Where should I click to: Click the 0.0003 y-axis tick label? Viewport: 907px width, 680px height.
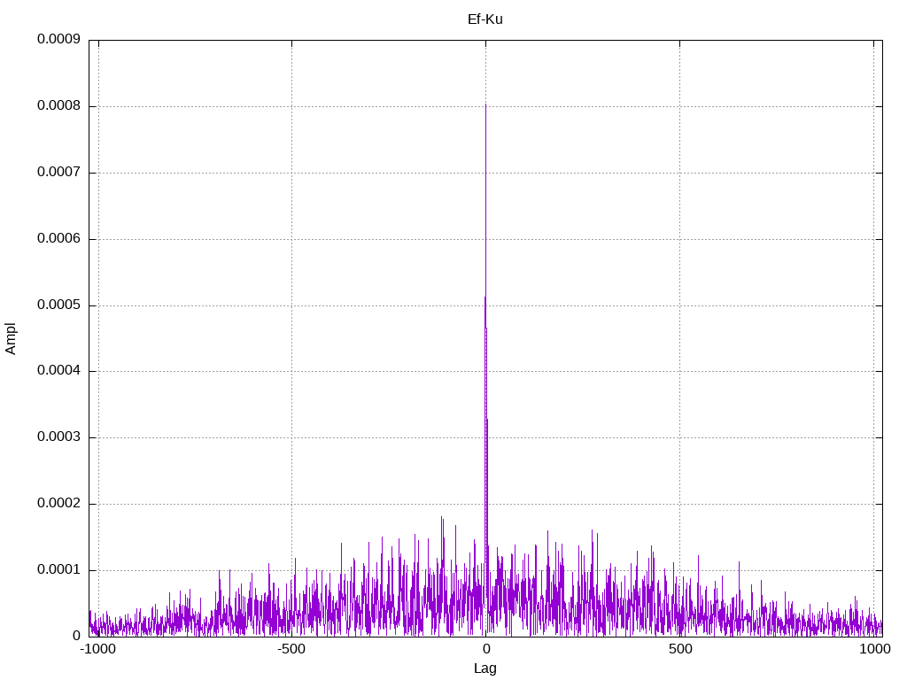(59, 437)
